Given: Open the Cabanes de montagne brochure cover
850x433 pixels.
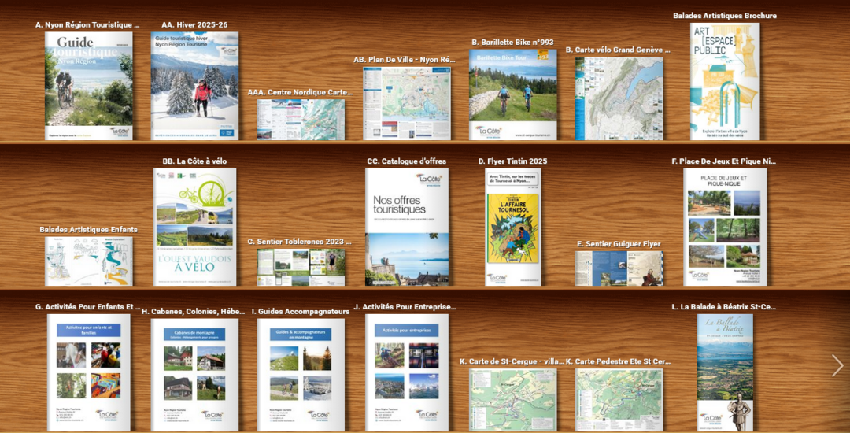Looking at the screenshot, I should click(194, 375).
